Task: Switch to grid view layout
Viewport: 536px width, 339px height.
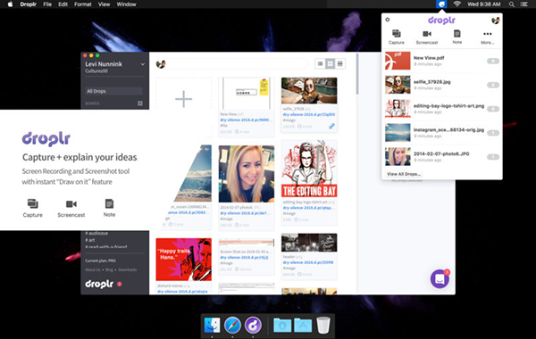Action: click(x=330, y=63)
